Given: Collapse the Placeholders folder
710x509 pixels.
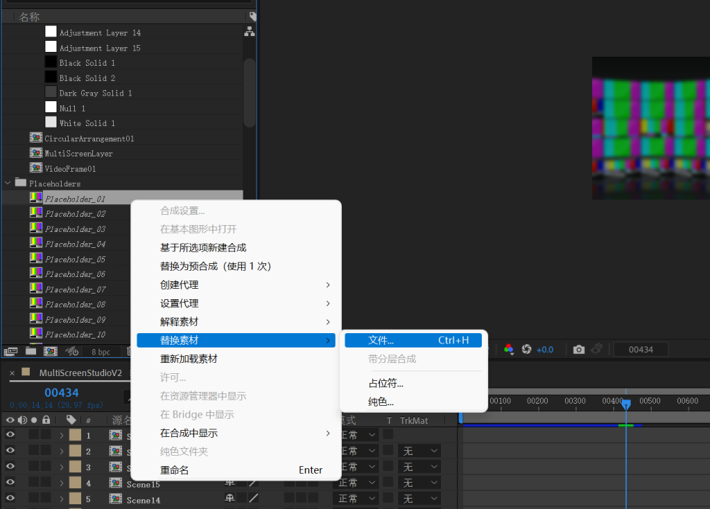Looking at the screenshot, I should 7,183.
